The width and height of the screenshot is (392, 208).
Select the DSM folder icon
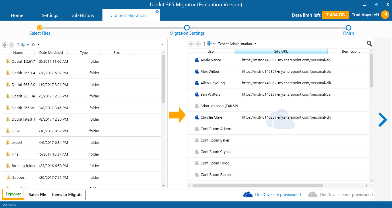[8, 131]
